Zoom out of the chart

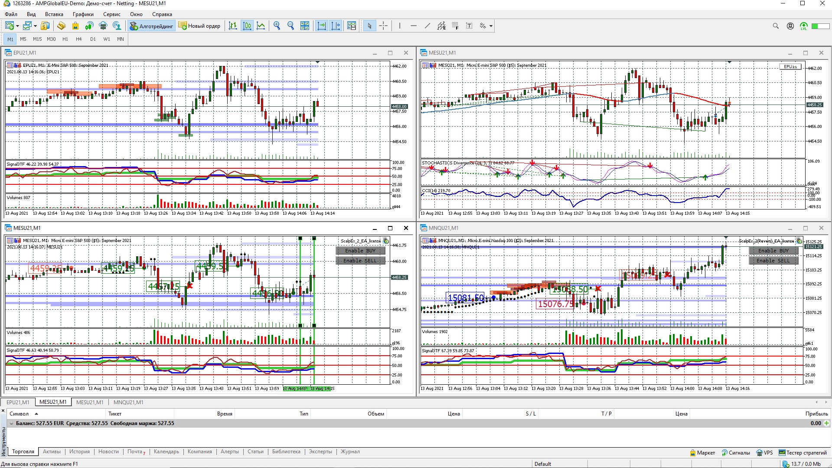click(290, 26)
